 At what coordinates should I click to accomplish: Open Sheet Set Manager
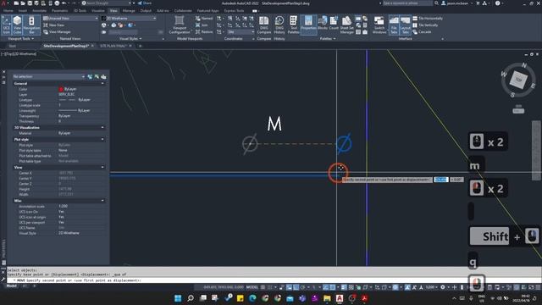point(346,25)
